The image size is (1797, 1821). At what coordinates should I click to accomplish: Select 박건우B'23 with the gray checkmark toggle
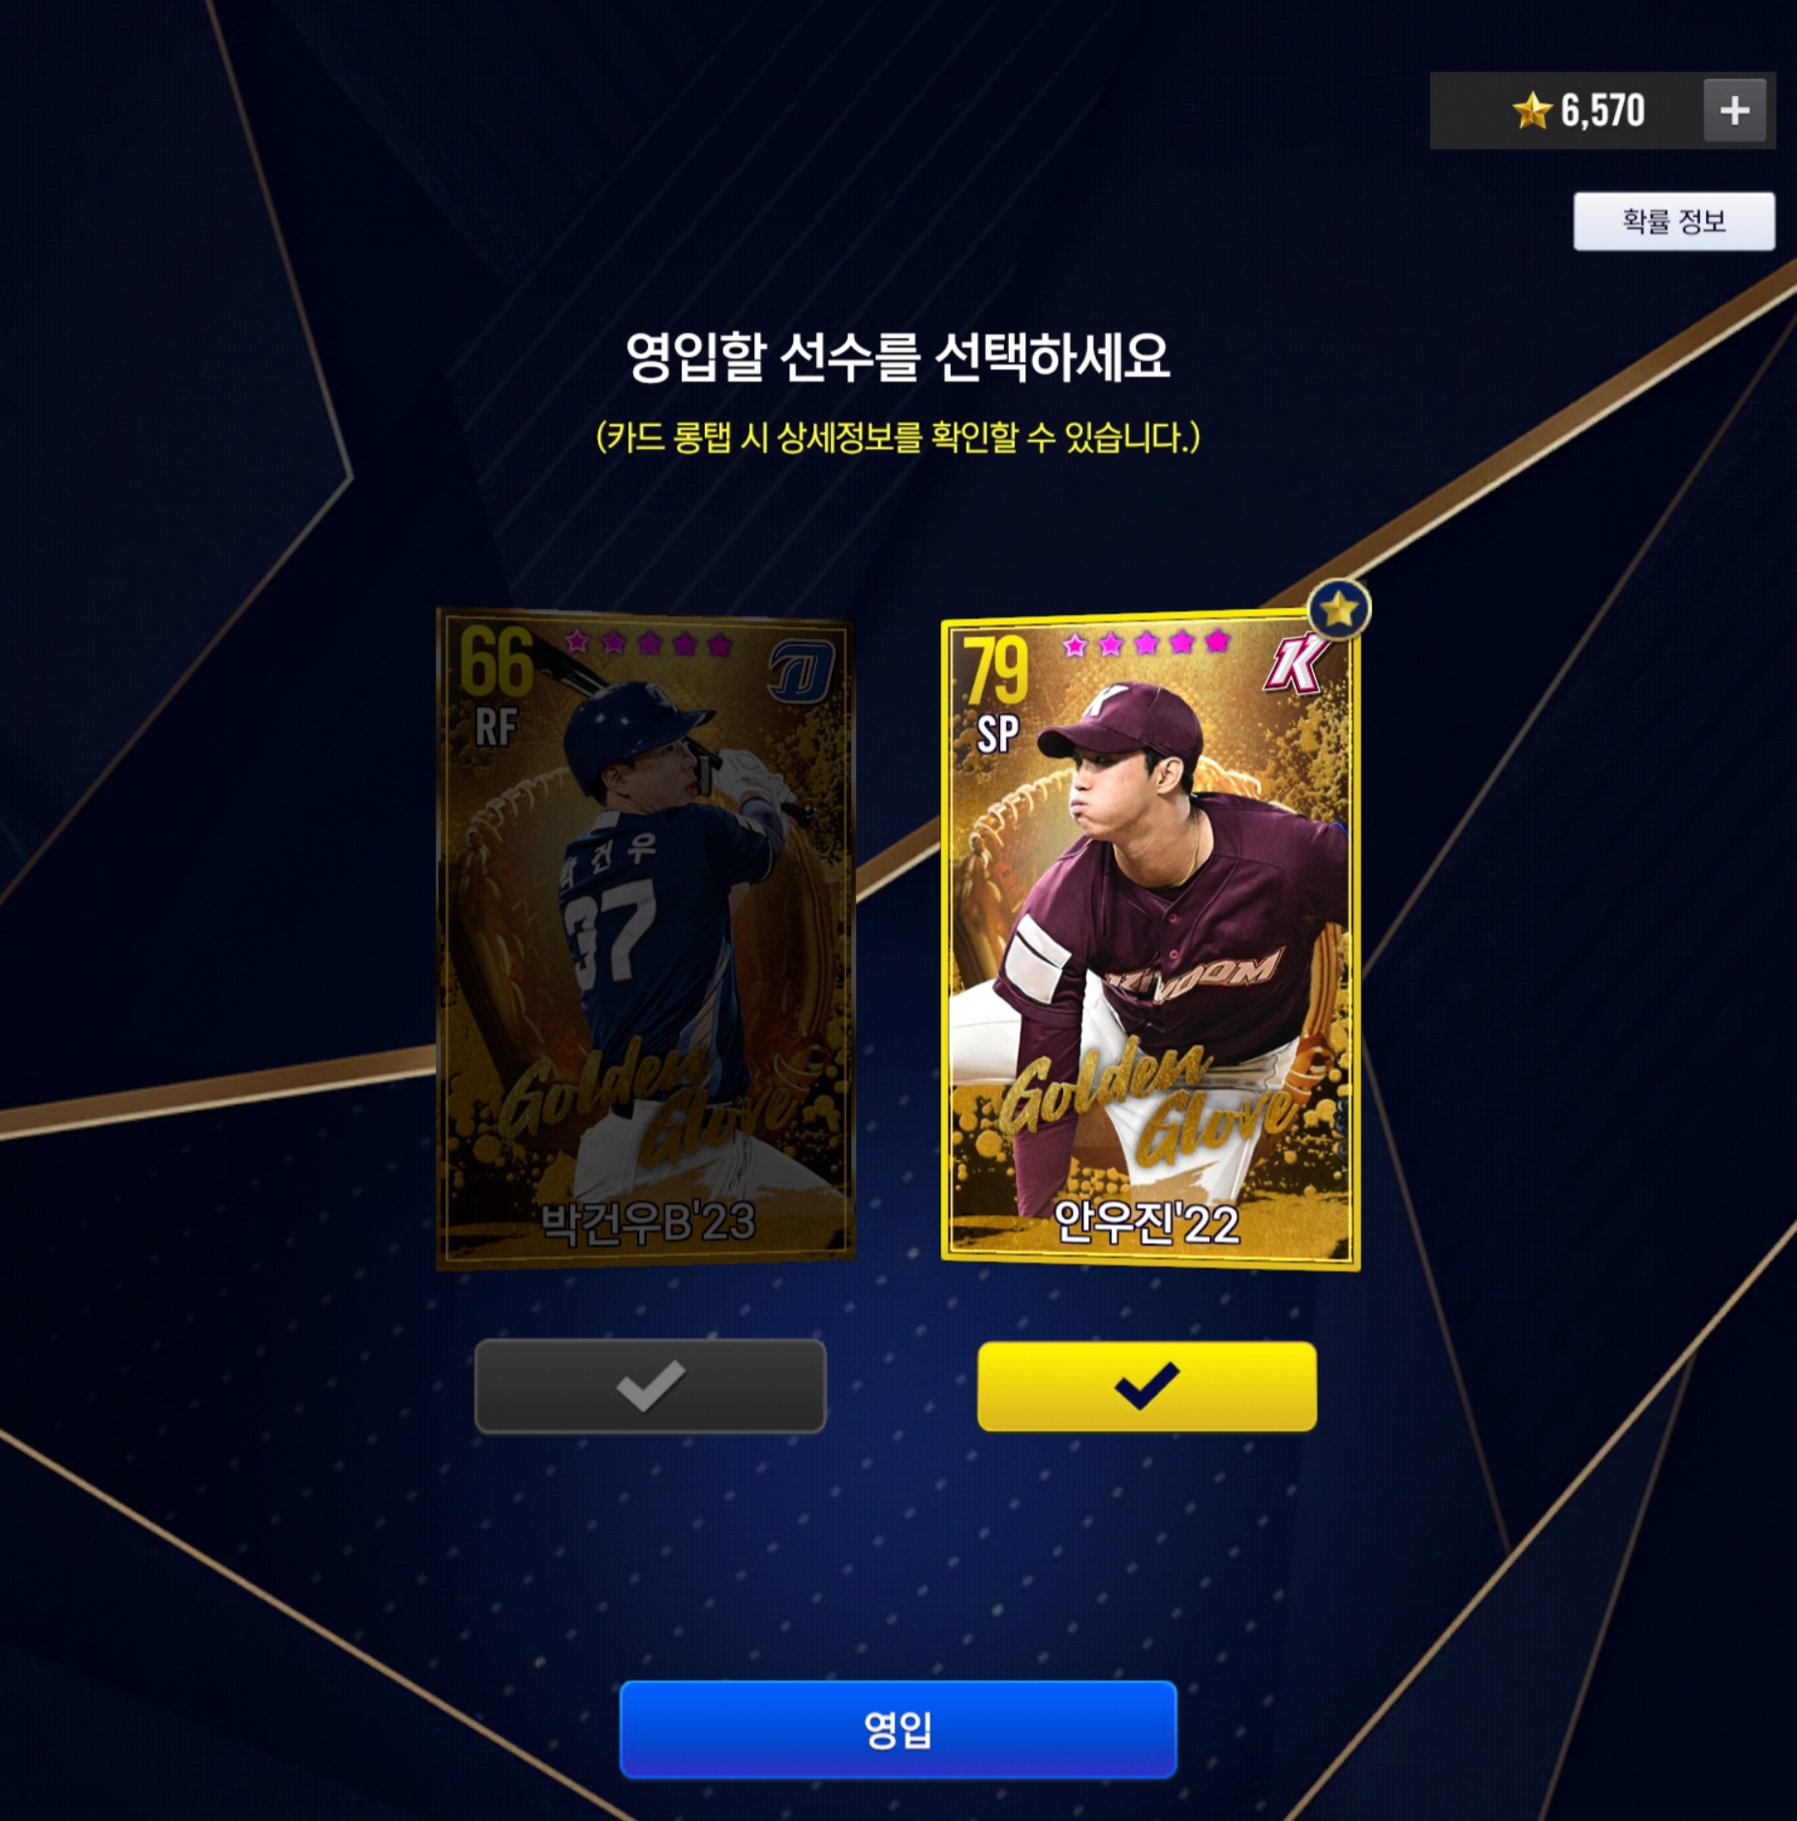coord(651,1385)
